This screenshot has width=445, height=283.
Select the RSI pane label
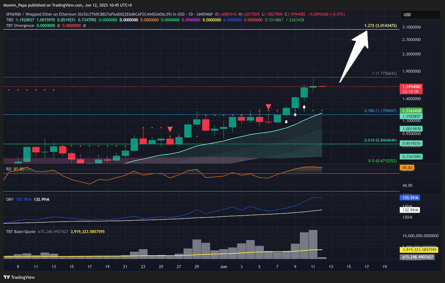point(9,169)
